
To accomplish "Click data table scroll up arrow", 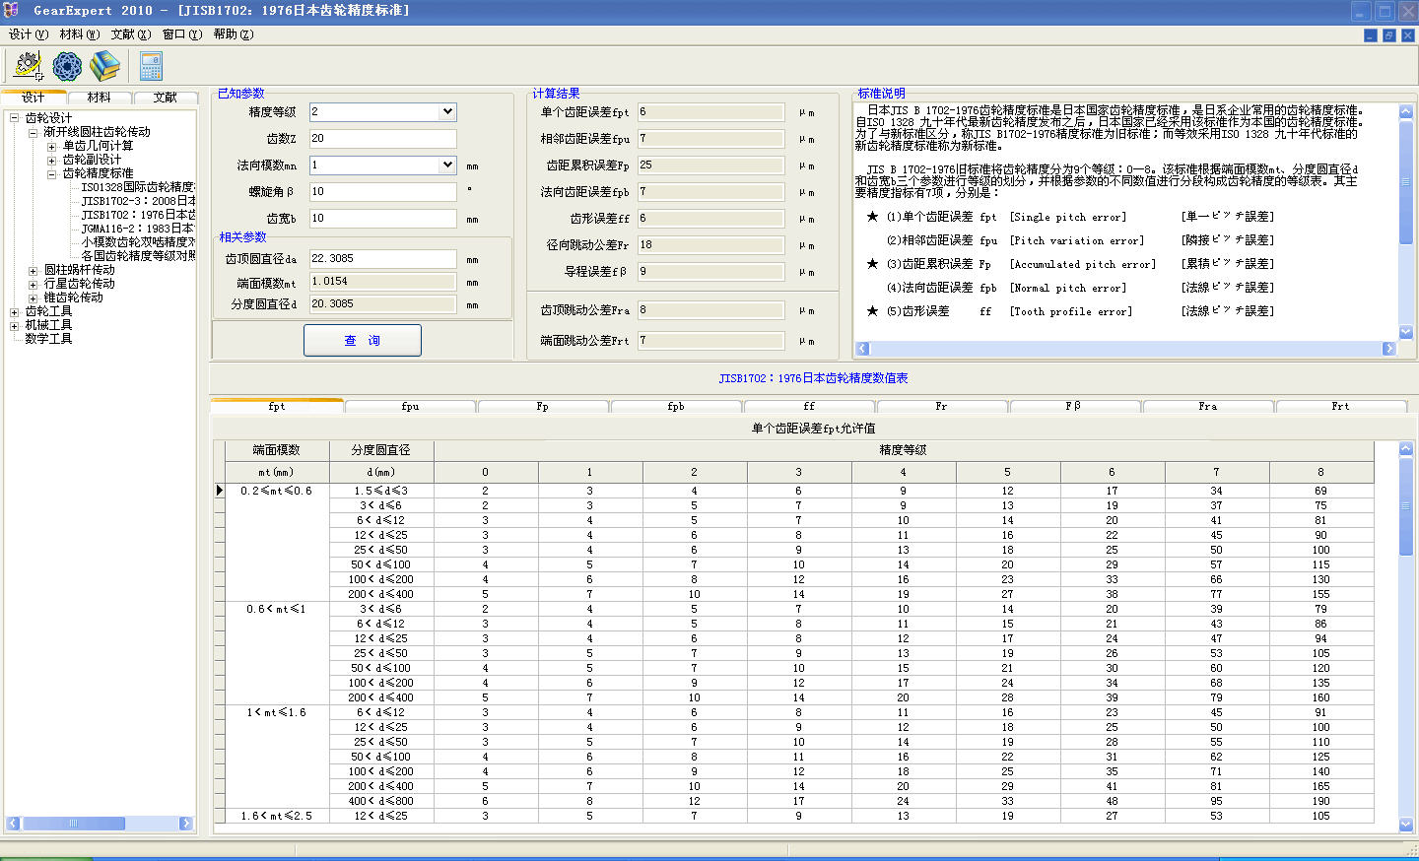I will (x=1406, y=449).
